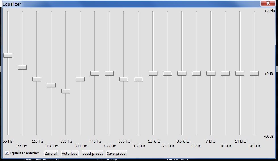
Task: Click the 220 Hz band slider handle
Action: tap(66, 91)
